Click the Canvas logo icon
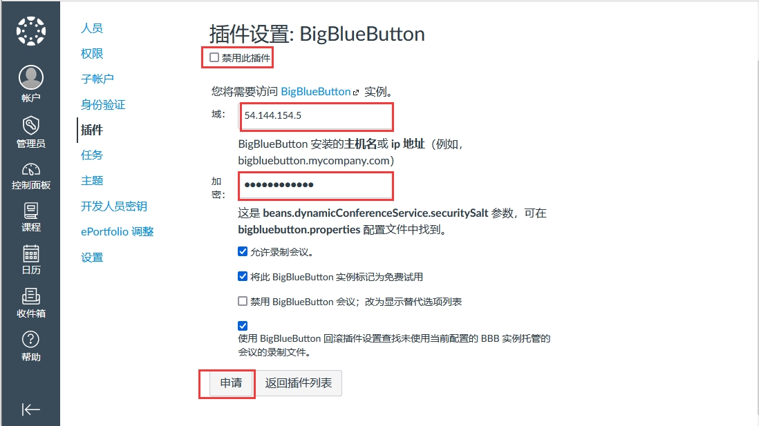The image size is (759, 426). 31,32
